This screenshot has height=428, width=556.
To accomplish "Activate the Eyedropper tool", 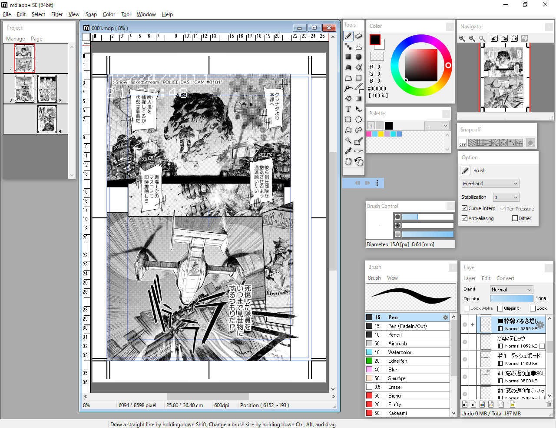I will 348,151.
